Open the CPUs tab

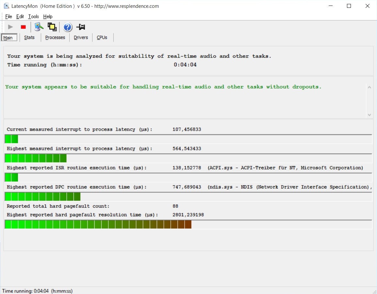coord(102,38)
